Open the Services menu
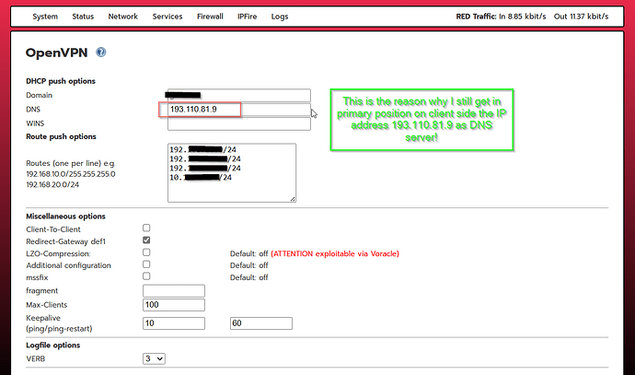 click(x=167, y=17)
